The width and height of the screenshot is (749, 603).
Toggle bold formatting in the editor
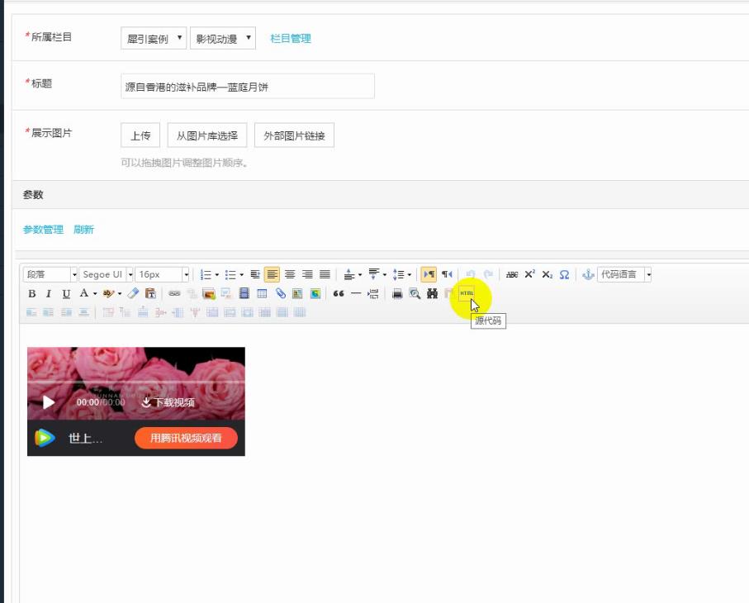tap(31, 294)
